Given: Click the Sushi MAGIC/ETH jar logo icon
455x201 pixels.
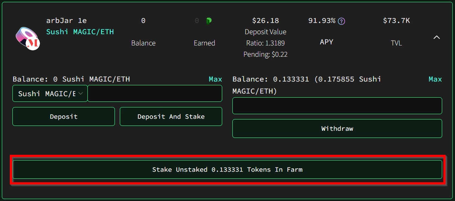Looking at the screenshot, I should (28, 38).
